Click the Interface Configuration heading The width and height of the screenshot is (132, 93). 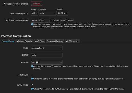[16, 36]
